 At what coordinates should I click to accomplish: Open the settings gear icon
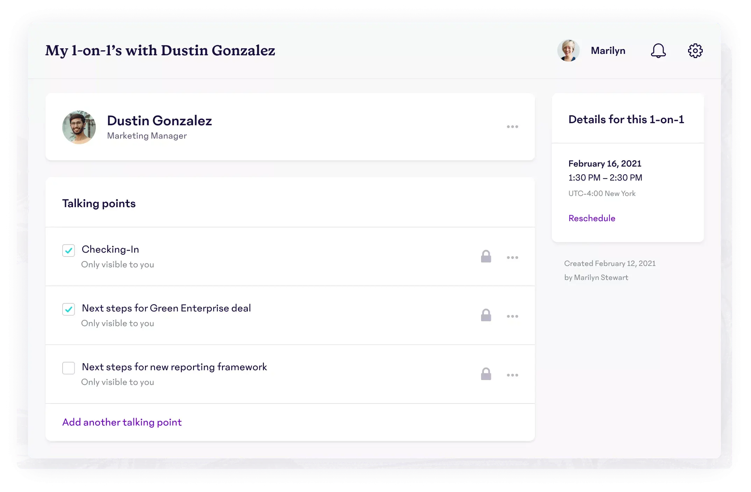pos(695,51)
